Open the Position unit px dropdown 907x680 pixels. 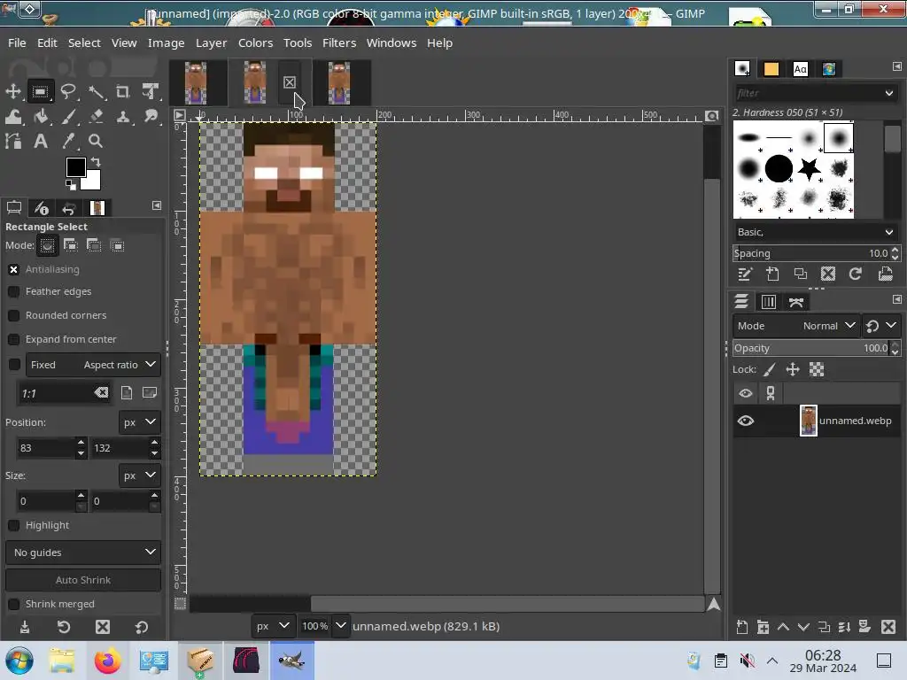tap(139, 422)
